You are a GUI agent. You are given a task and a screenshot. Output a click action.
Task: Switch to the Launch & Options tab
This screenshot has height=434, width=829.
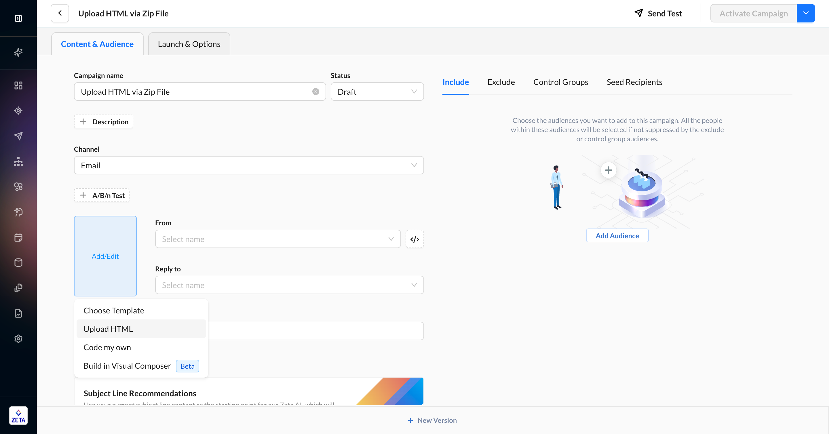pyautogui.click(x=189, y=44)
